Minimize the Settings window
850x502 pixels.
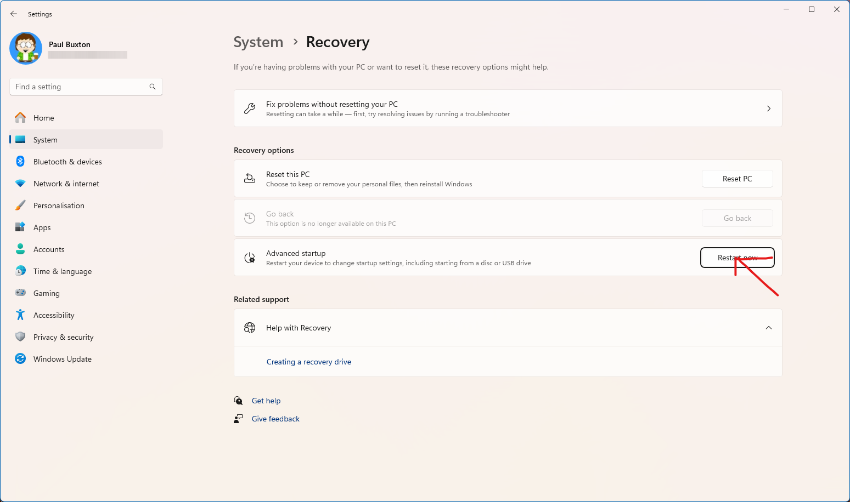click(786, 9)
